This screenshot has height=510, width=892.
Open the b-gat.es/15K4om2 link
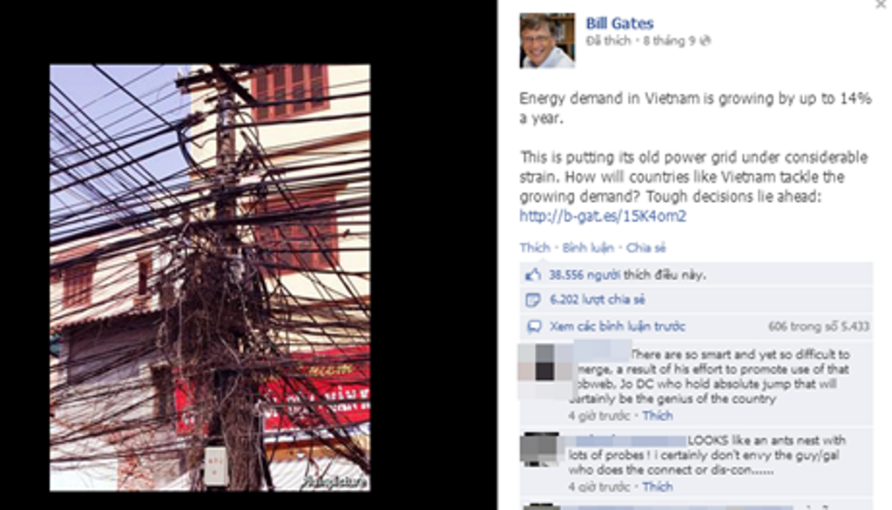point(603,216)
